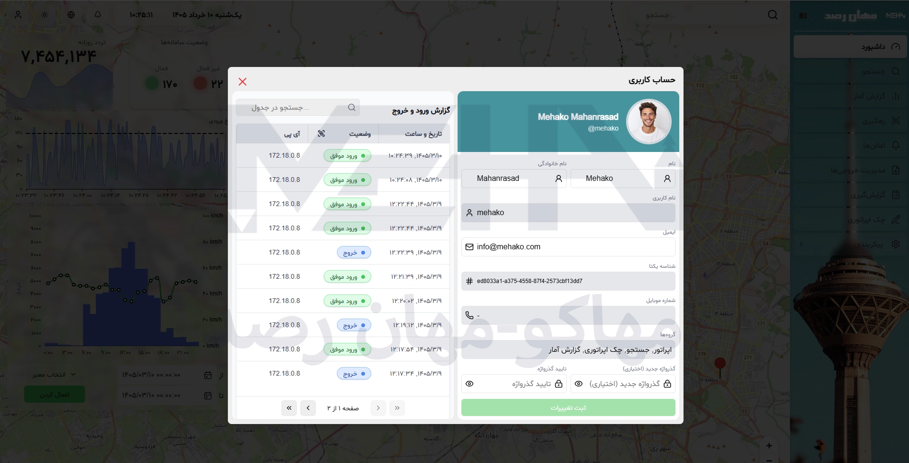
Task: Click the person icon in the Mehako first-name field
Action: [667, 179]
